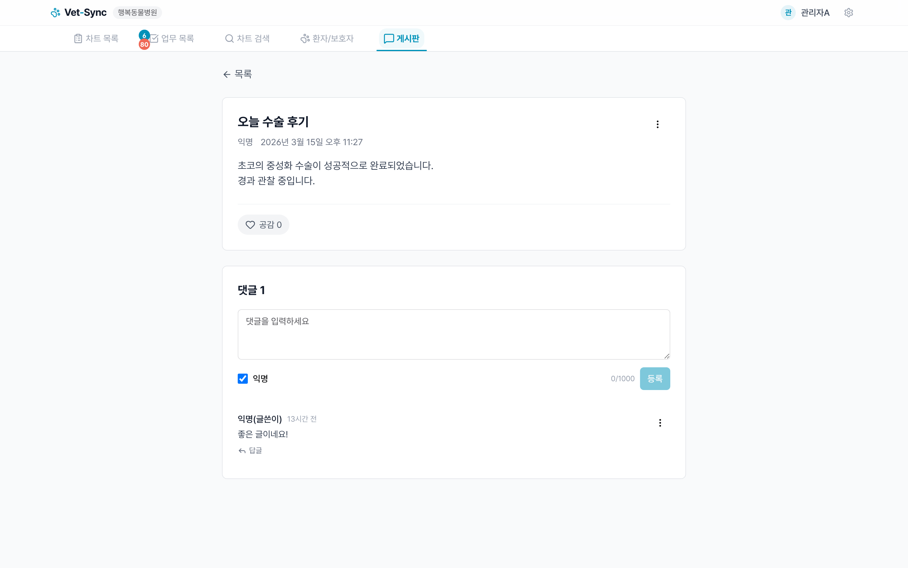Viewport: 908px width, 568px height.
Task: Uncheck the 익명 anonymous checkbox
Action: pyautogui.click(x=243, y=379)
